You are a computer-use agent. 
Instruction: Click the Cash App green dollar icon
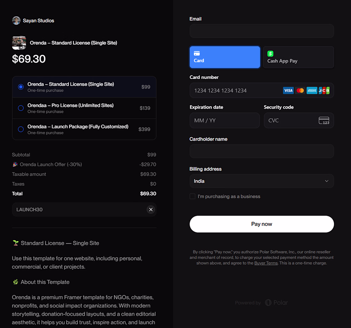click(270, 54)
